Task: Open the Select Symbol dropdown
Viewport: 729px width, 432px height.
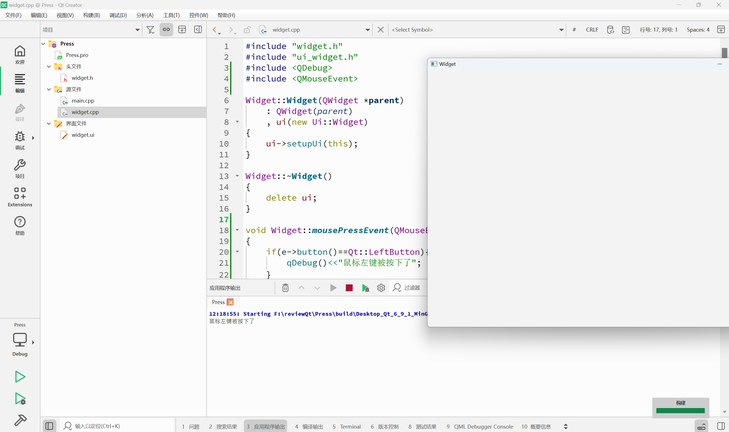Action: click(x=477, y=30)
